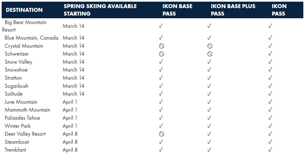
Task: Select the Sugarbush destination row label
Action: 16,86
